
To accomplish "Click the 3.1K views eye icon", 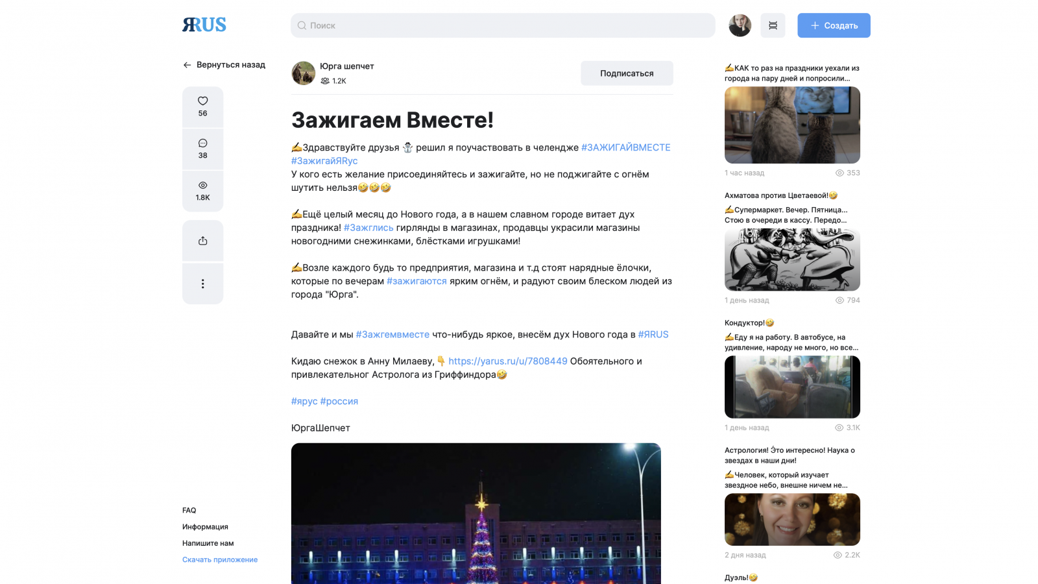I will tap(839, 428).
